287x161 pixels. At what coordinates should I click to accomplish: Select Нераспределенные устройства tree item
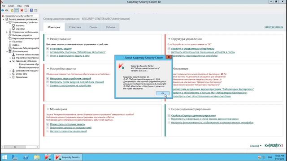point(26,38)
